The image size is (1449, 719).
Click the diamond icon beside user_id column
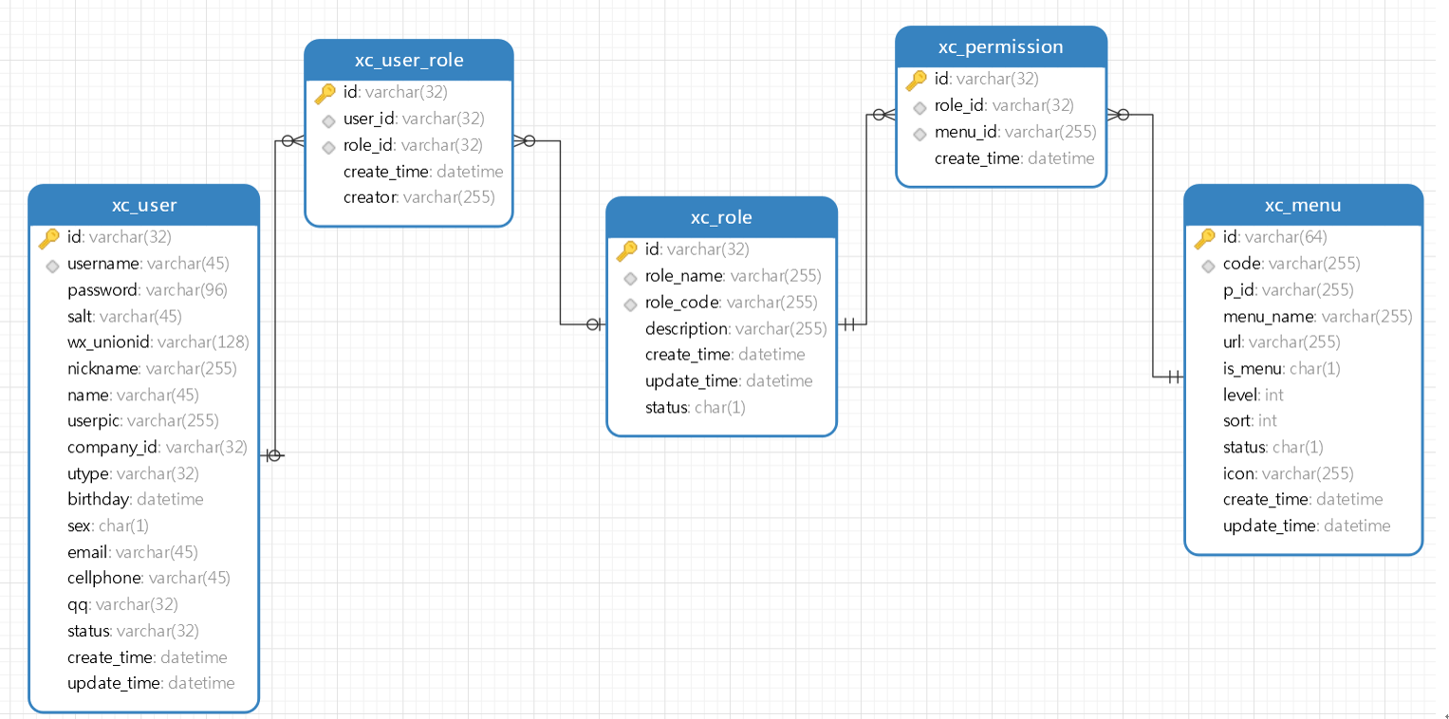tap(328, 120)
